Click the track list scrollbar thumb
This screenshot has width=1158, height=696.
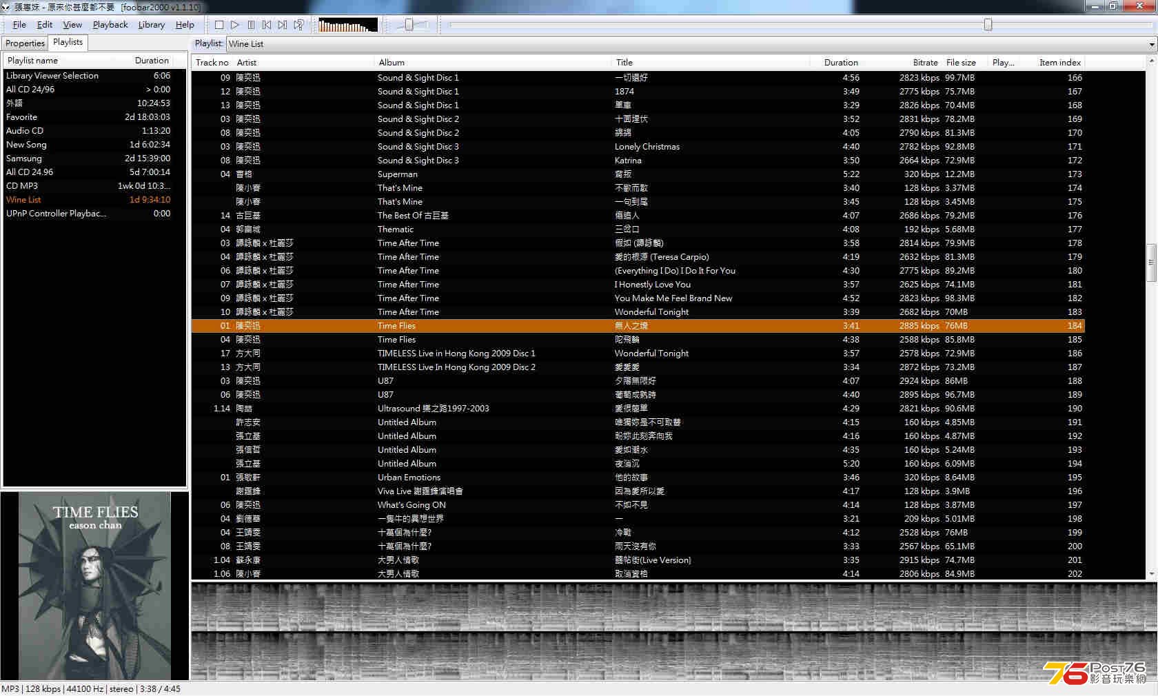pyautogui.click(x=1151, y=263)
